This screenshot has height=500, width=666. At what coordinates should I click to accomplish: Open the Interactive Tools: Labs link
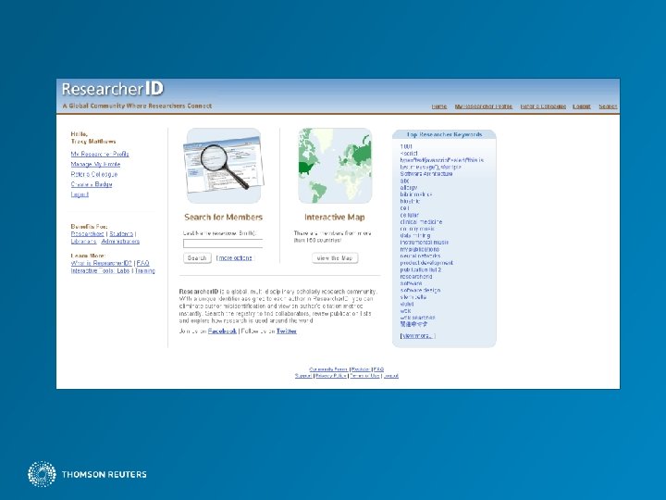[100, 270]
